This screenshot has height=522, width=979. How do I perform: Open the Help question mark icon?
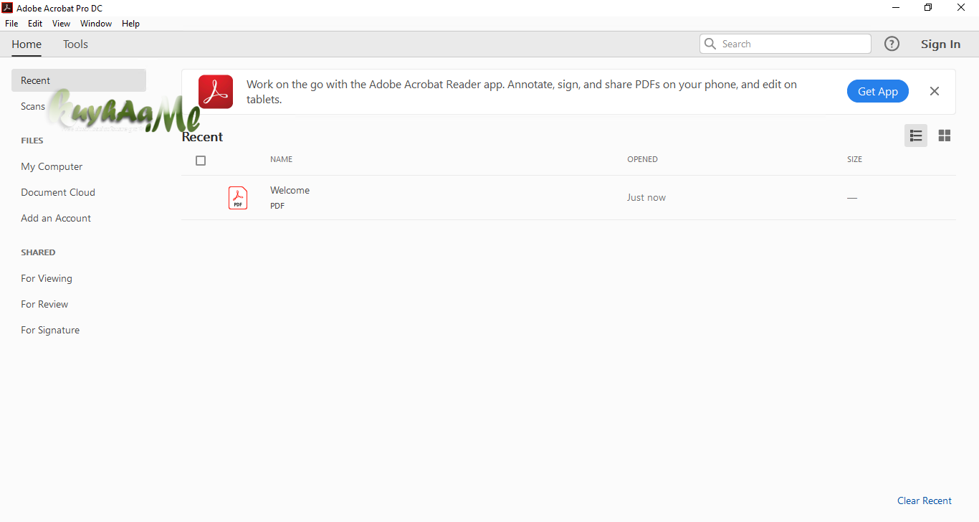(x=892, y=44)
